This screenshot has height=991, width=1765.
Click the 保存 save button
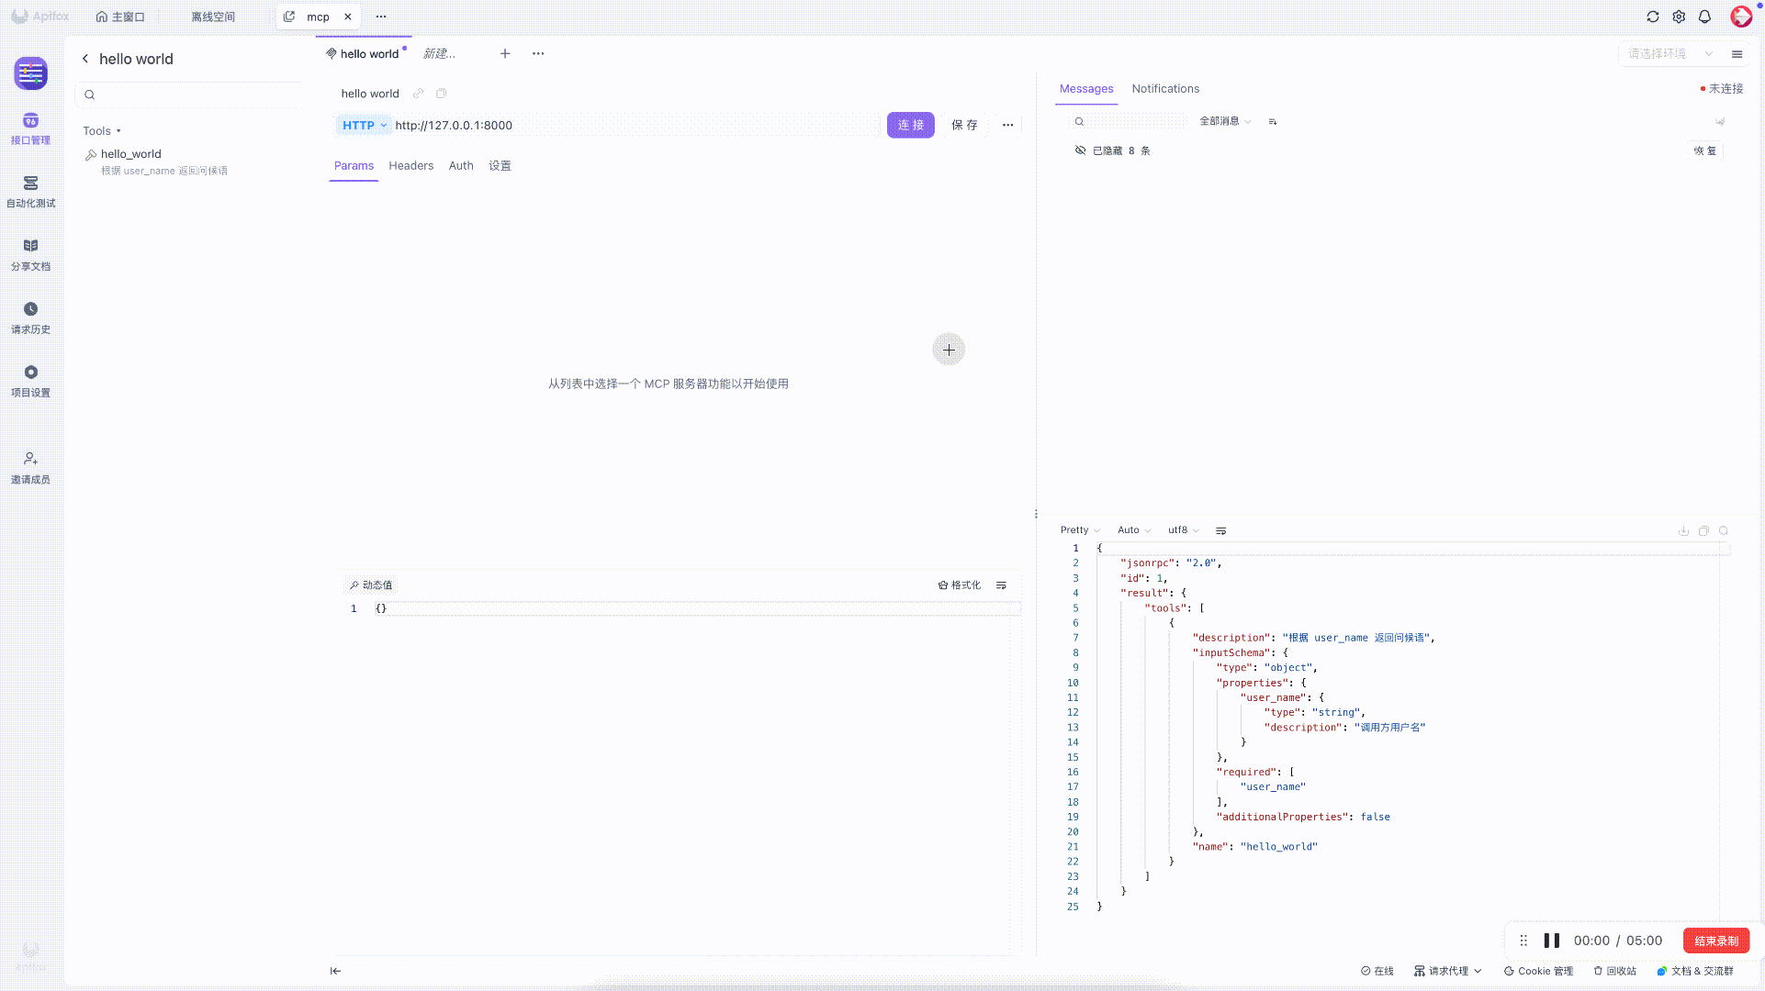[x=964, y=125]
